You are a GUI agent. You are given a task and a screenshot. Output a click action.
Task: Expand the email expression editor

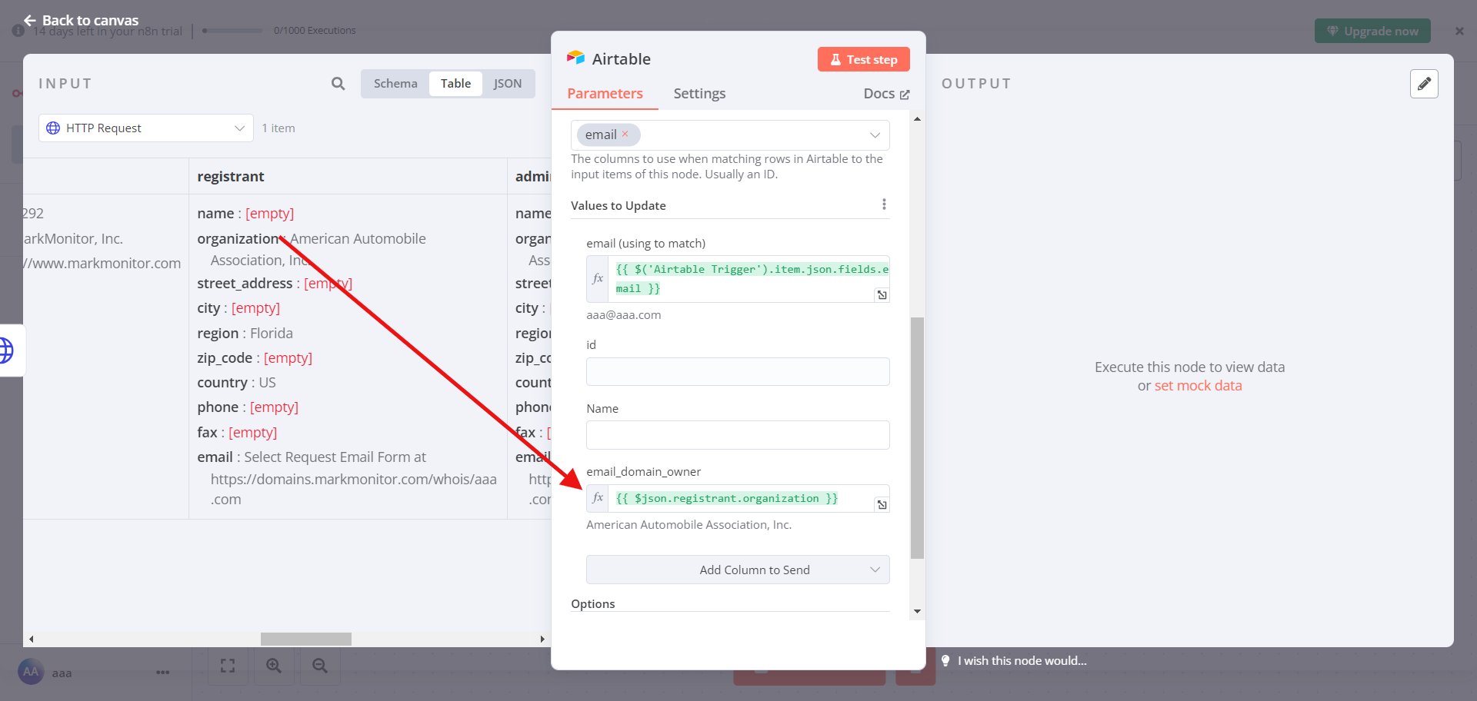pyautogui.click(x=882, y=295)
